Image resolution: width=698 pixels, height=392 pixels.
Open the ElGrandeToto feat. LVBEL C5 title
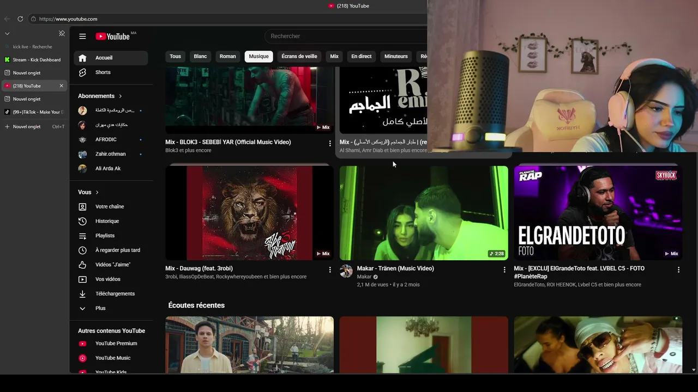tap(579, 272)
